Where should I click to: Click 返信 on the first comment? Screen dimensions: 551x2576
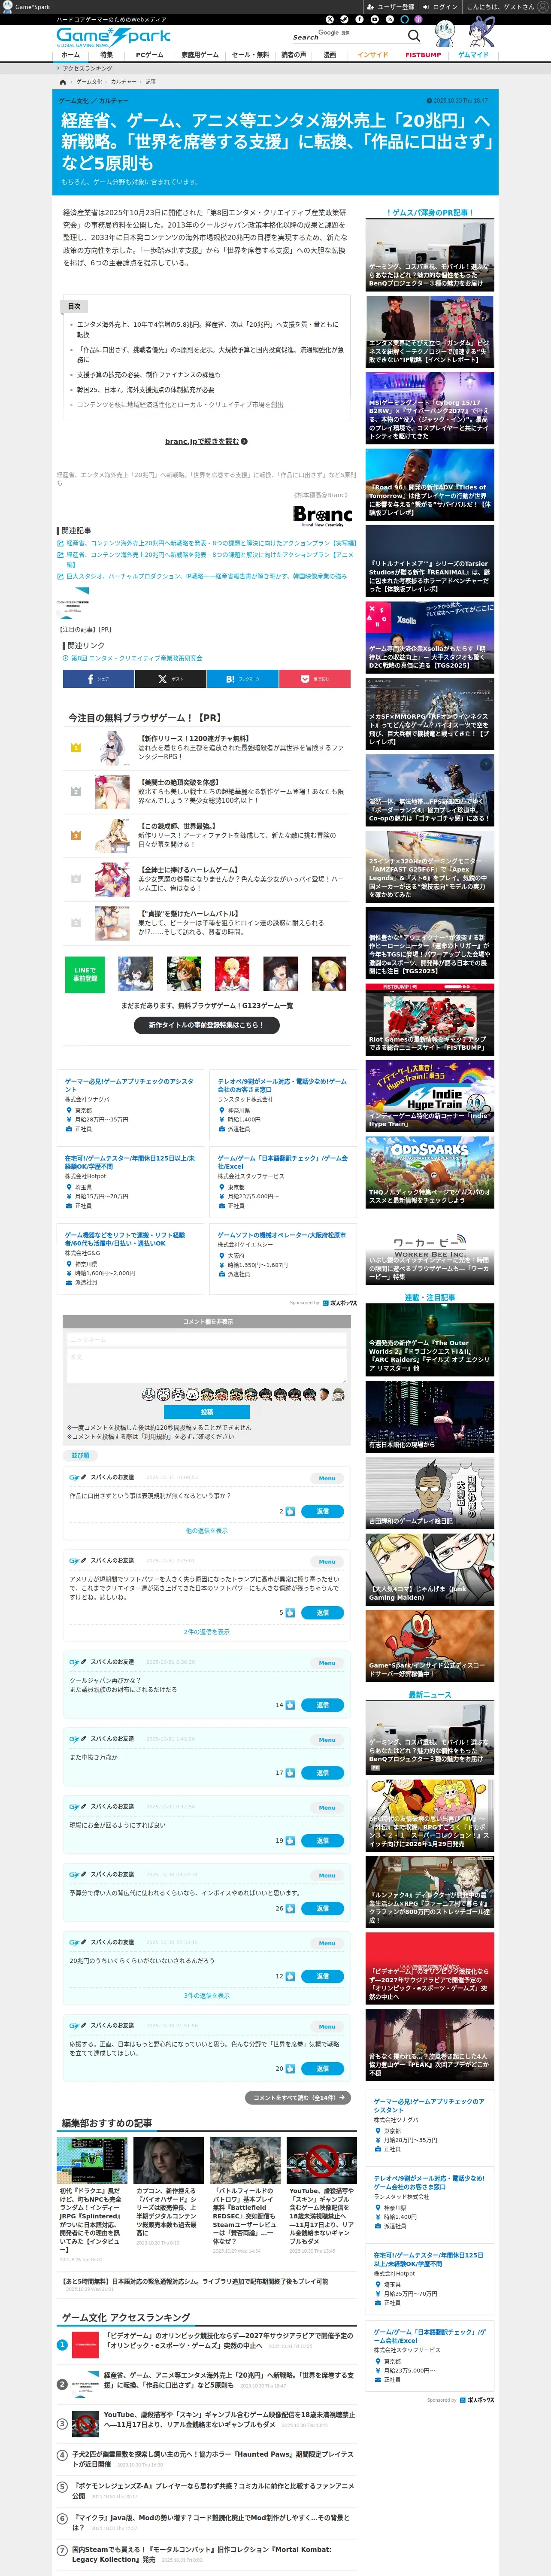(x=323, y=1511)
